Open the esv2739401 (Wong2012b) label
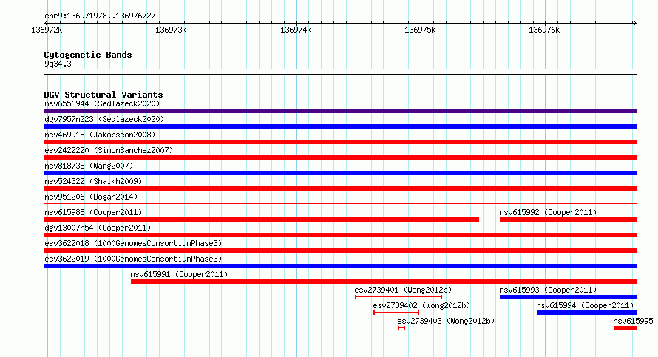The image size is (658, 357). click(x=403, y=290)
